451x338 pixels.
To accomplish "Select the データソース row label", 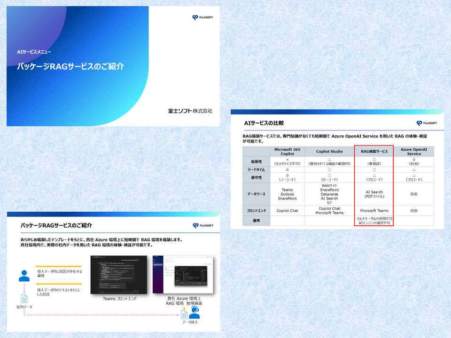I will [x=256, y=193].
